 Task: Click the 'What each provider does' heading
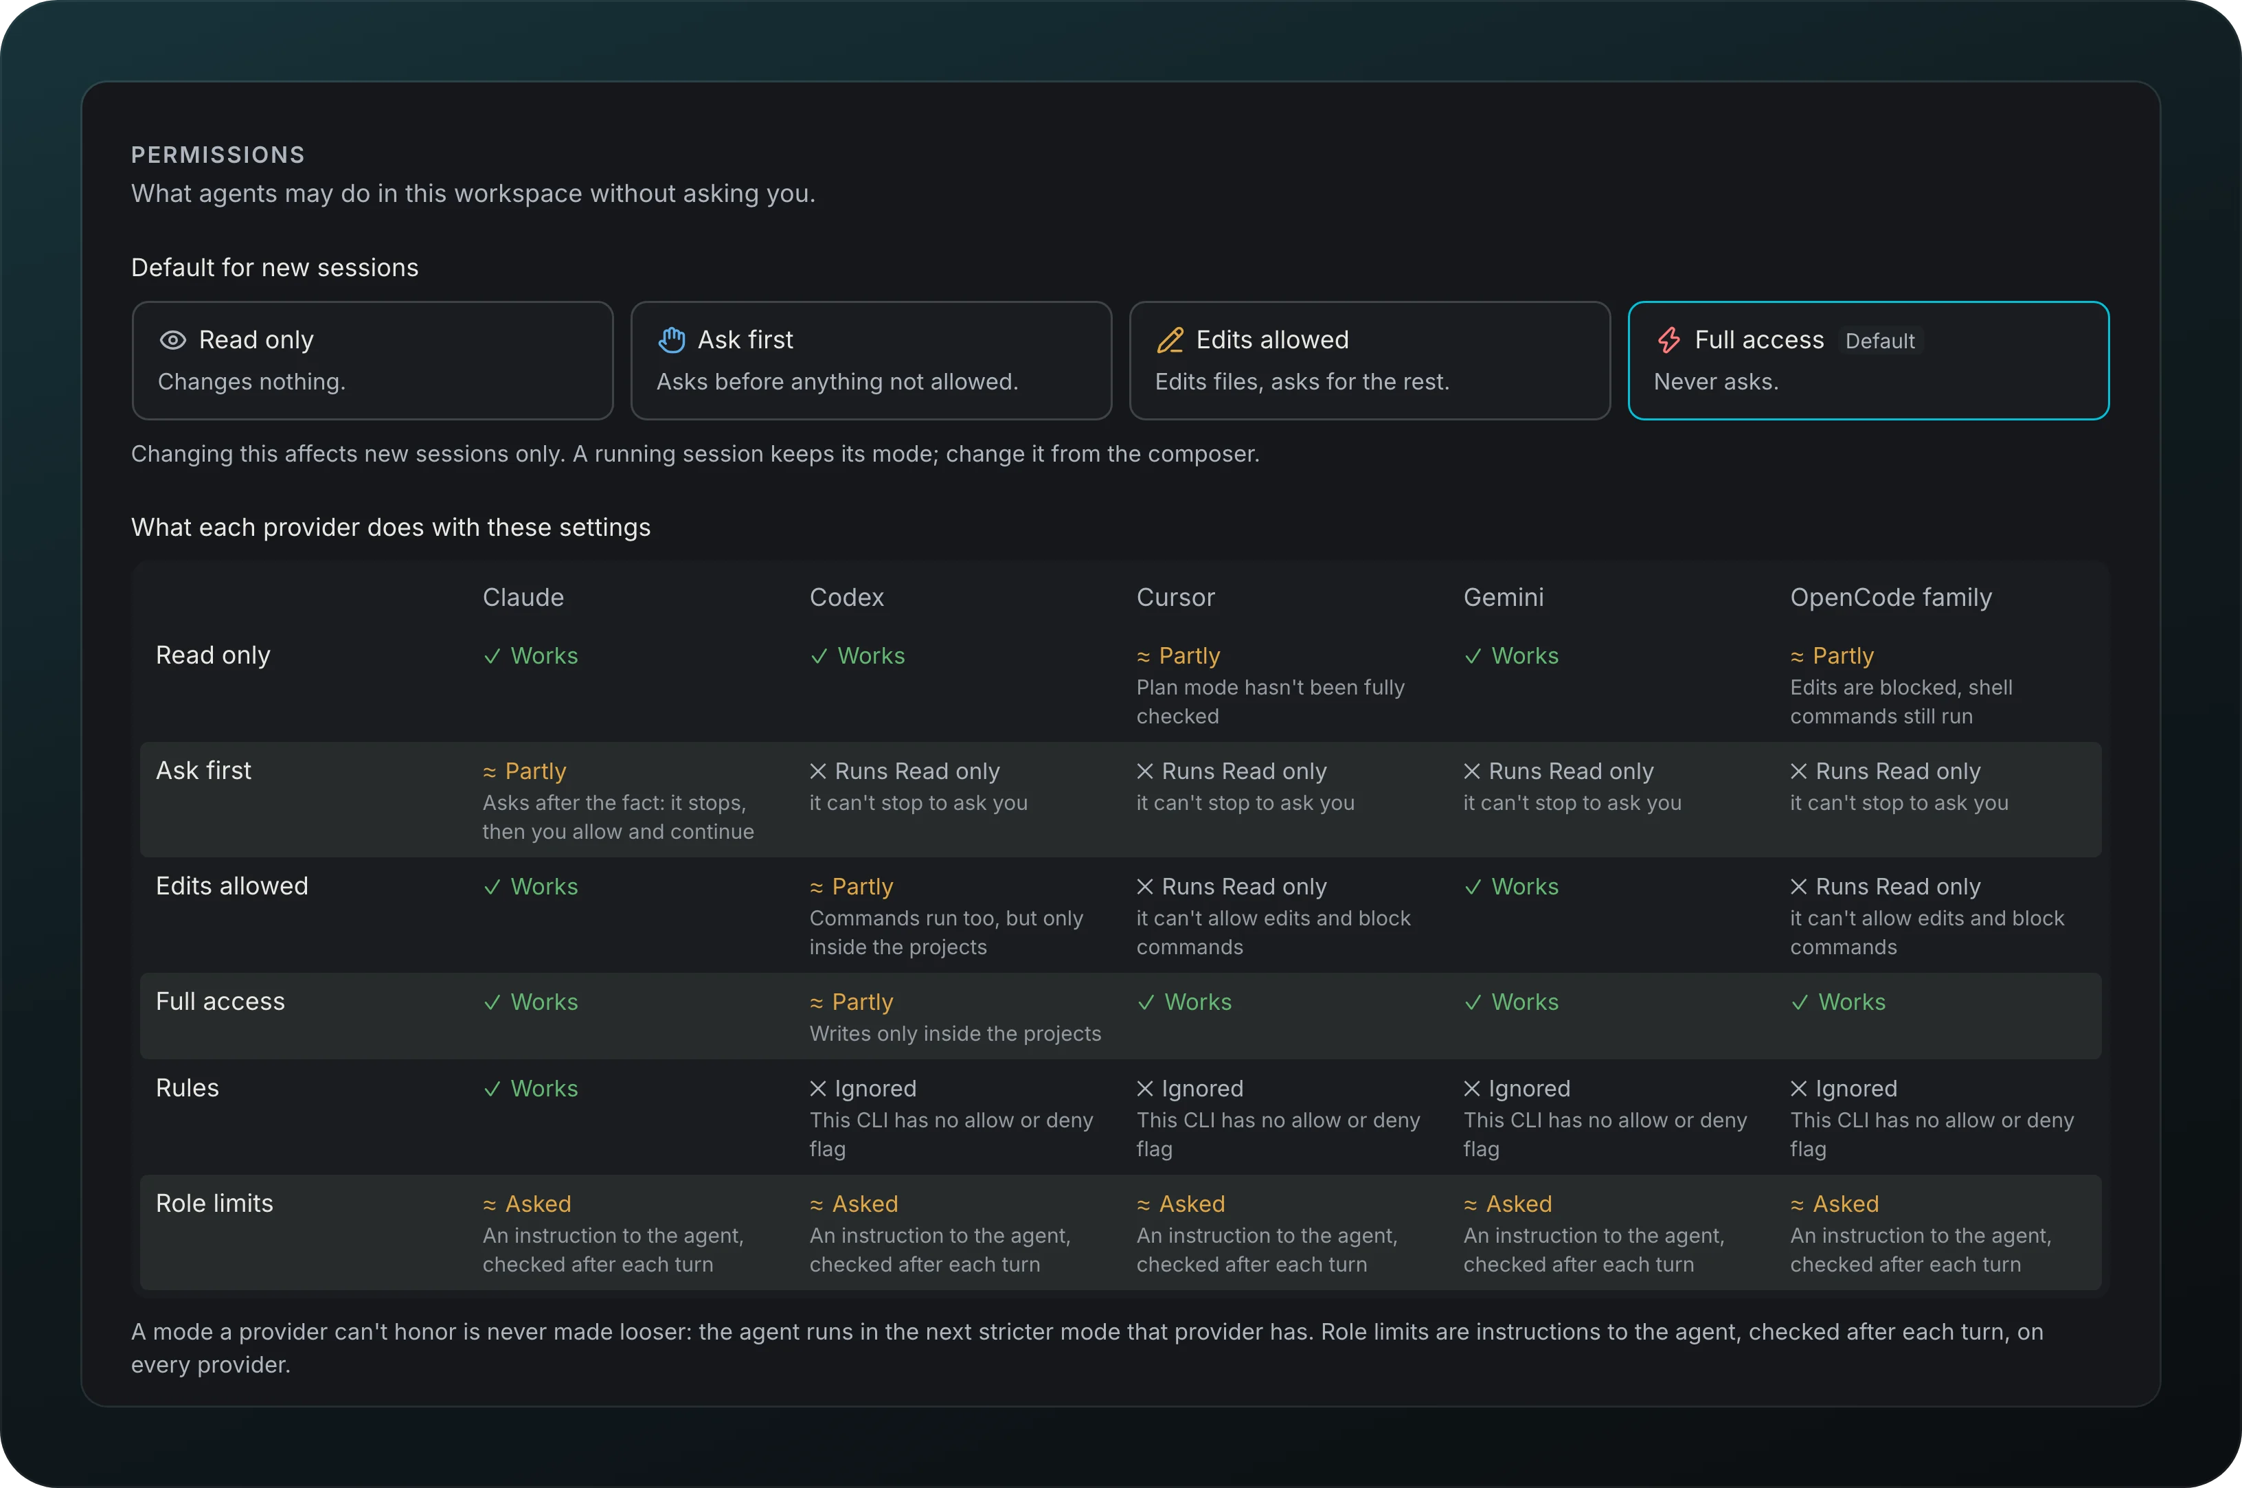391,528
